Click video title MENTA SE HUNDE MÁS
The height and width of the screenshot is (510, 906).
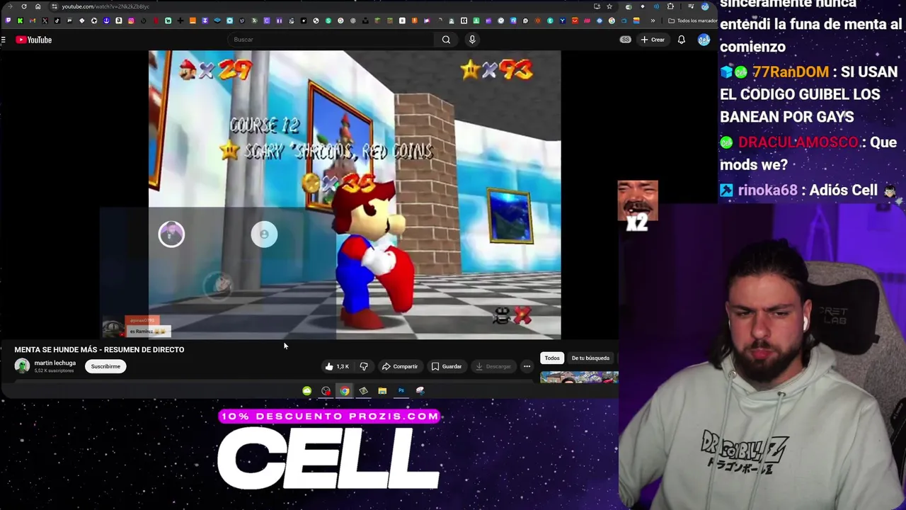point(99,349)
